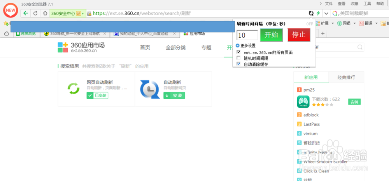Enable the 随机时间间隔 checkbox
389x181 pixels.
pos(239,58)
